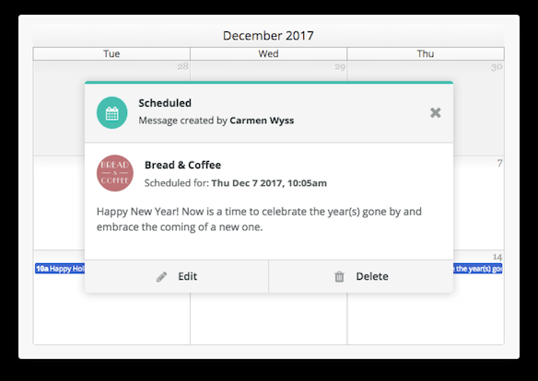Image resolution: width=538 pixels, height=381 pixels.
Task: Click the Bread & Coffee account name
Action: click(182, 165)
